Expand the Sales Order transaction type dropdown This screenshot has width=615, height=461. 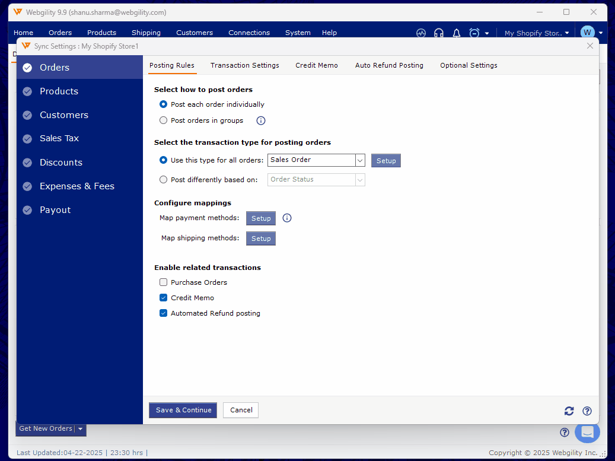[359, 160]
